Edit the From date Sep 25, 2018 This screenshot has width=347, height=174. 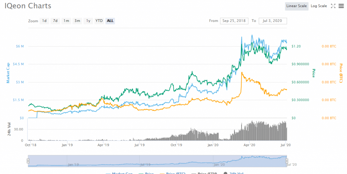234,21
